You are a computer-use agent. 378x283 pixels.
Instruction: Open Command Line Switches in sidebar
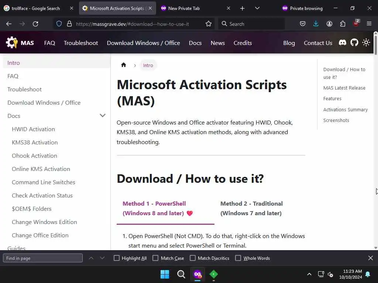pos(44,182)
